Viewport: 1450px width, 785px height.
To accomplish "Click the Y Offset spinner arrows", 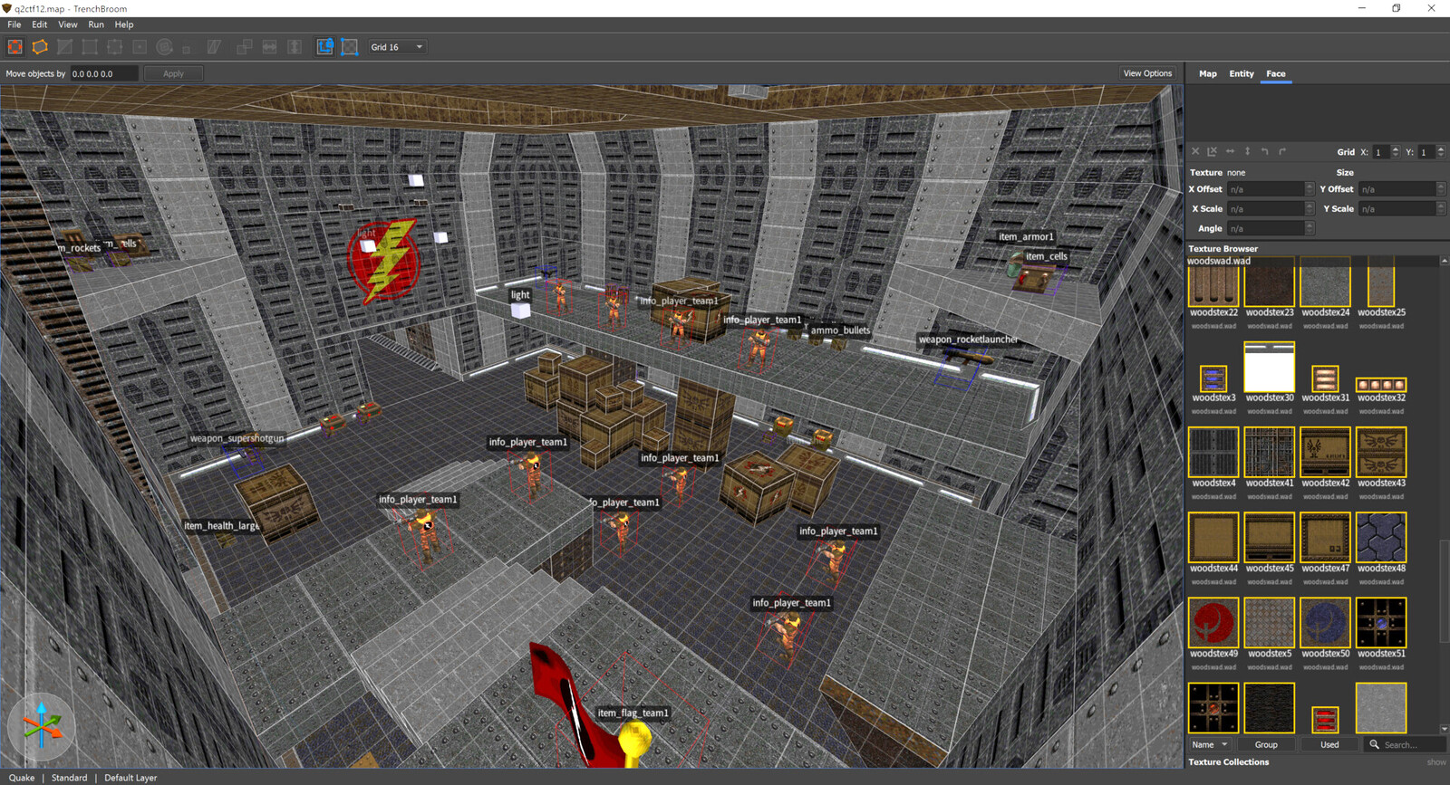I will [1441, 189].
